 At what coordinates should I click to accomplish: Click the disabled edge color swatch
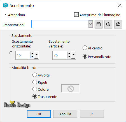point(70,88)
